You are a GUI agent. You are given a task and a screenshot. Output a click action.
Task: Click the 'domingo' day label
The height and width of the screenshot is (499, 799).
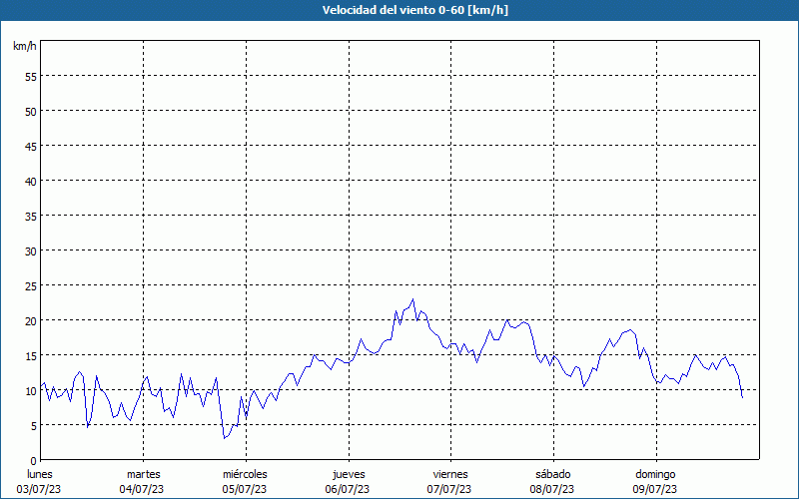[x=655, y=474]
